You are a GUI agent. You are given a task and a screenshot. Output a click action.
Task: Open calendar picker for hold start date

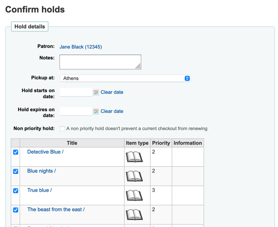[x=96, y=92]
